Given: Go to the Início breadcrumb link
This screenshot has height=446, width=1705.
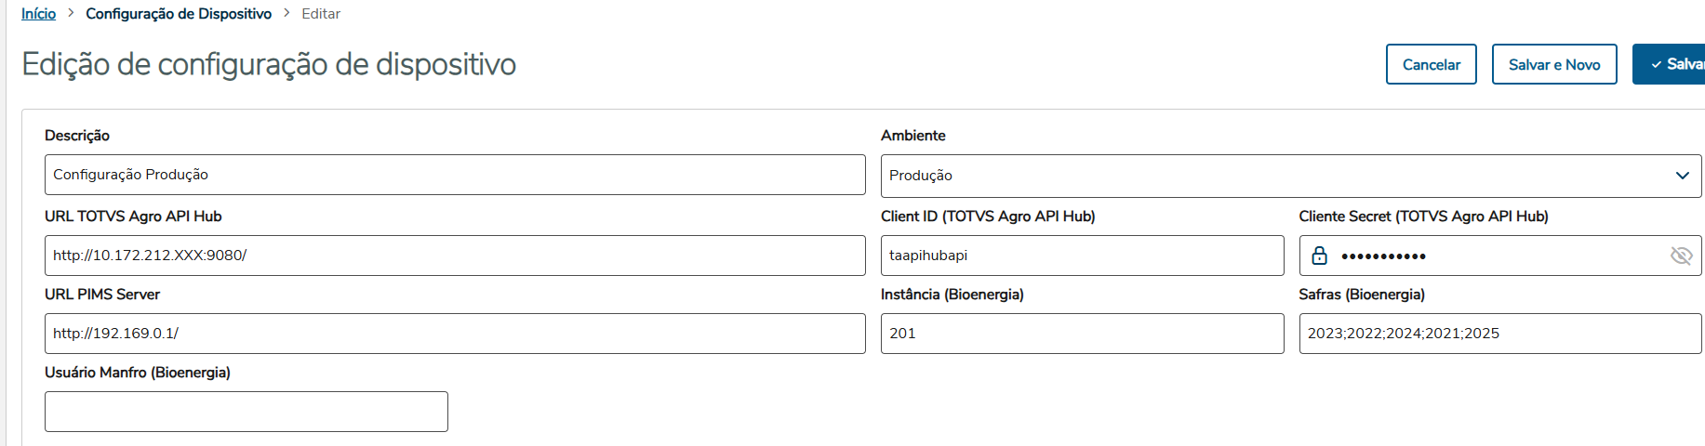Looking at the screenshot, I should click(39, 14).
